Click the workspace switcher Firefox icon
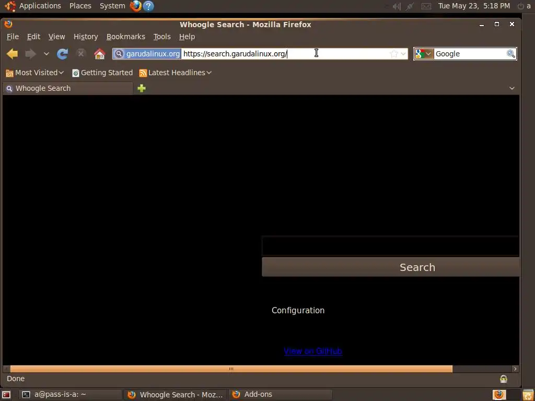The width and height of the screenshot is (535, 401). (x=499, y=395)
